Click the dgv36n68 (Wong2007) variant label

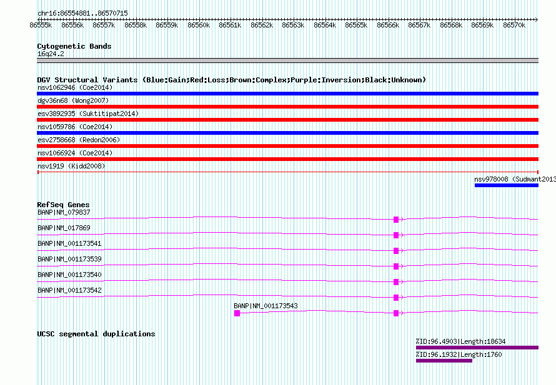(x=73, y=100)
